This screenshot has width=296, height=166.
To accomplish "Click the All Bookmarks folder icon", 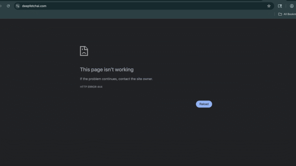I will (x=280, y=14).
